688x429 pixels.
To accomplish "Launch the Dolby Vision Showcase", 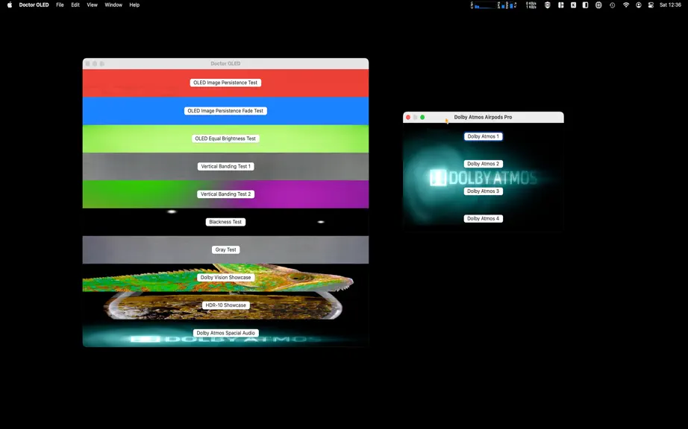I will [225, 278].
